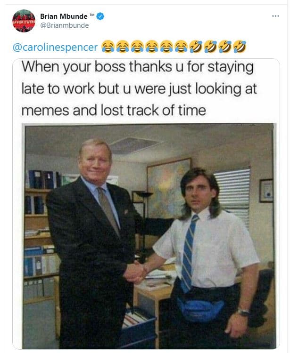The height and width of the screenshot is (353, 290).
Task: Click the first tears-of-joy emoji
Action: point(108,47)
